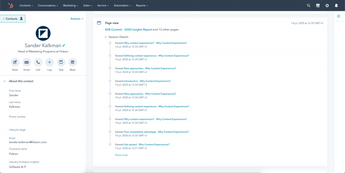Click the Page view window icon
Image resolution: width=345 pixels, height=173 pixels.
coord(99,23)
